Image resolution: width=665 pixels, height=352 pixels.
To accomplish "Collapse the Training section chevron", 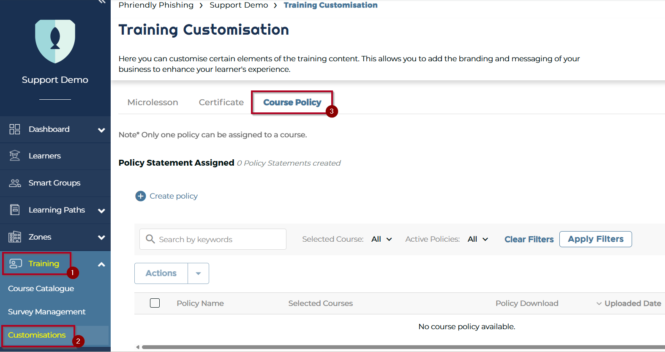I will coord(101,265).
